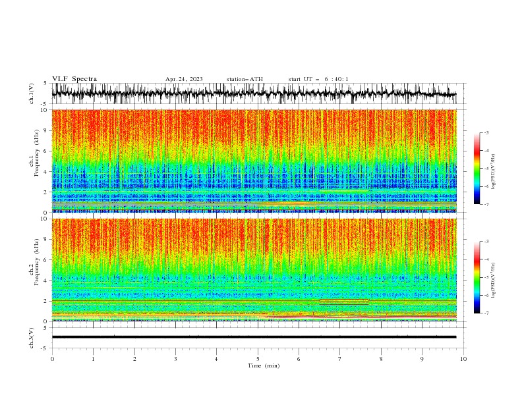Click the "station=ATH" header text

coord(245,79)
